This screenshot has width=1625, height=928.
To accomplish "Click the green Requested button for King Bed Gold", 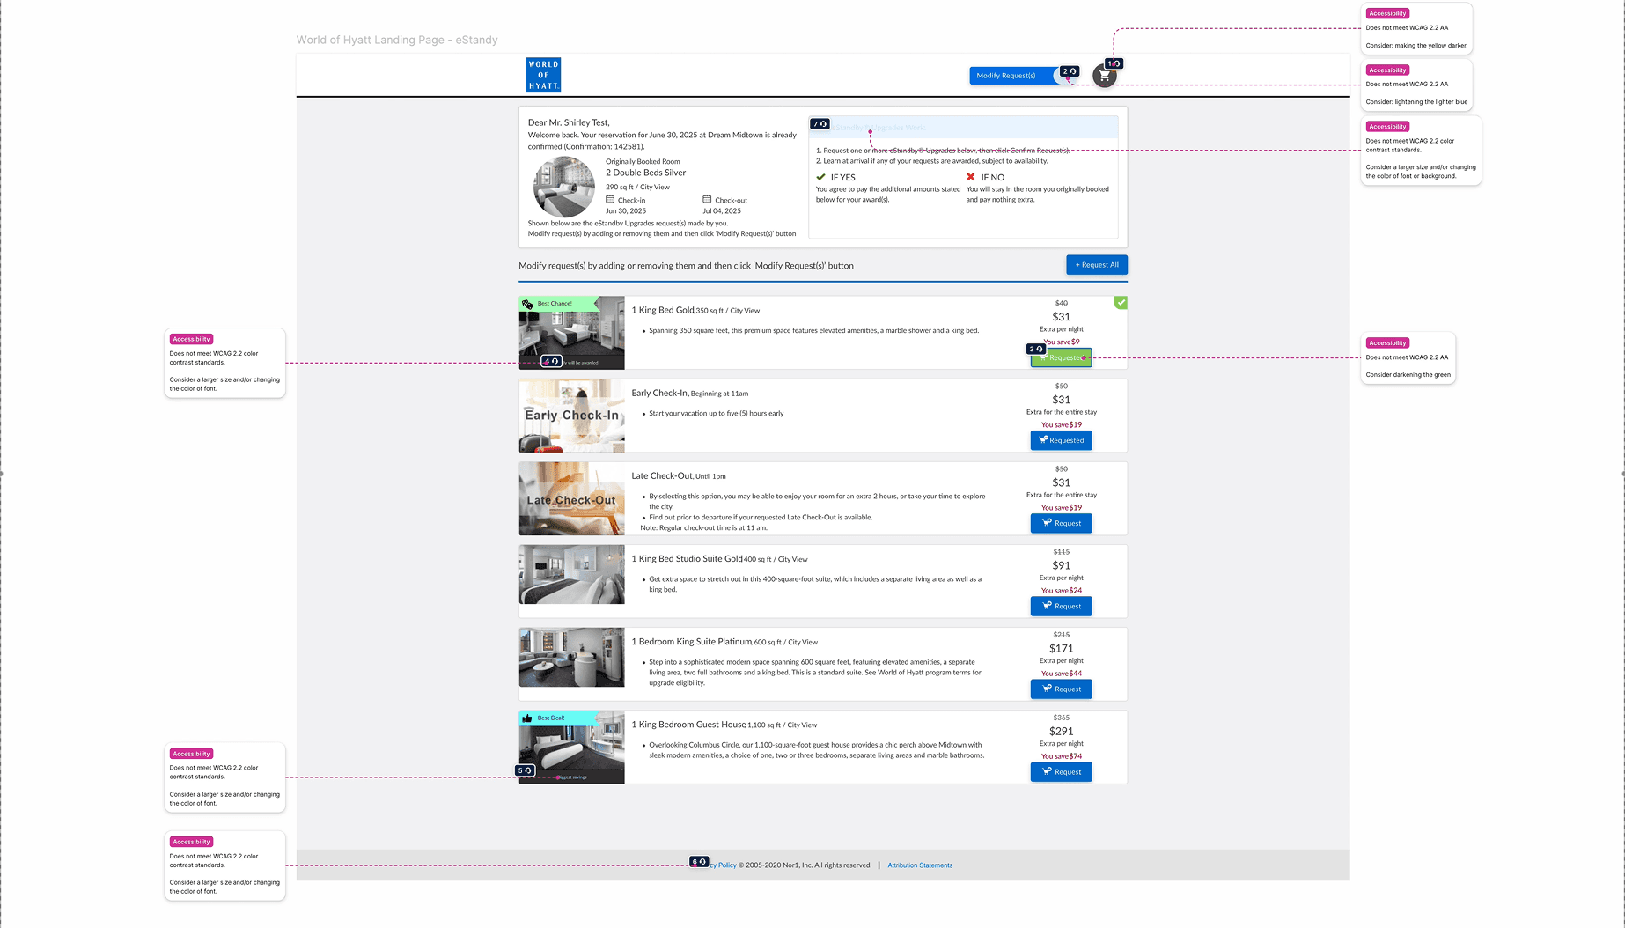I will tap(1062, 357).
